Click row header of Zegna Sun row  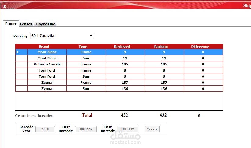[21, 89]
